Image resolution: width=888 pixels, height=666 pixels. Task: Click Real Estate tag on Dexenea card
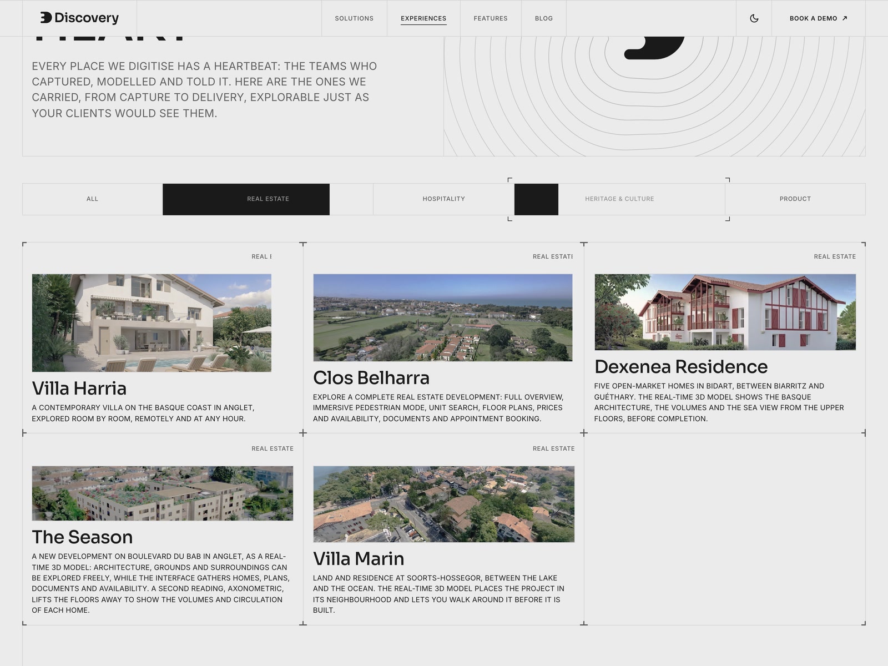[835, 256]
